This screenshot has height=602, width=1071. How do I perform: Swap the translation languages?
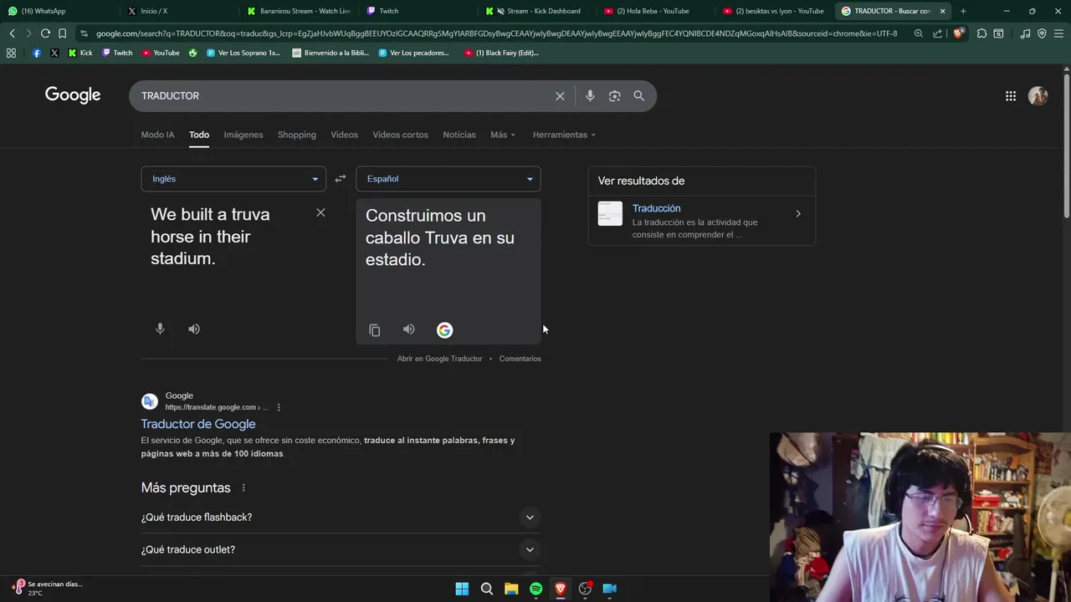point(341,179)
